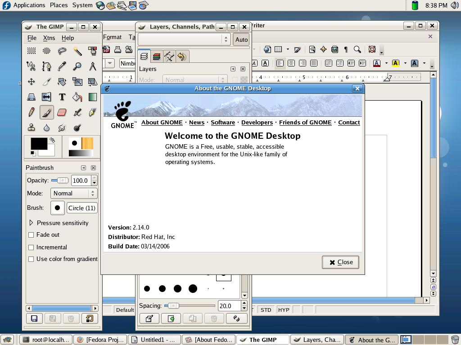The height and width of the screenshot is (345, 461).
Task: Click the Paintbrush Opacity slider
Action: click(60, 181)
